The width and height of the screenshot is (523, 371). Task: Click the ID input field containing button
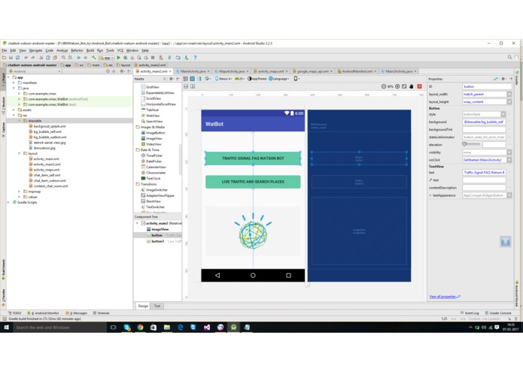[487, 86]
